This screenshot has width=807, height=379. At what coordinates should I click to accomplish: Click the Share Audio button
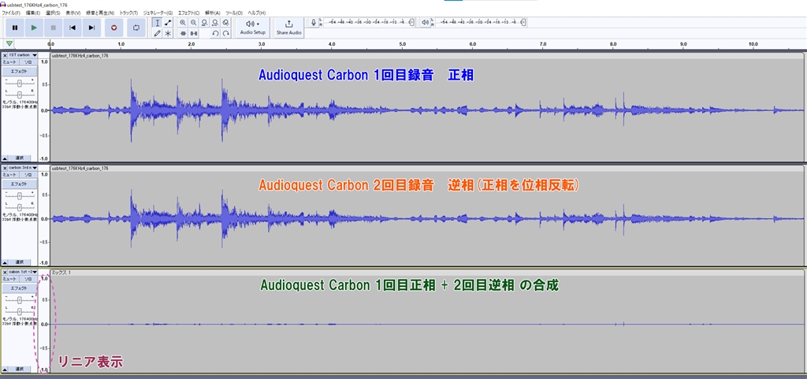(x=288, y=28)
